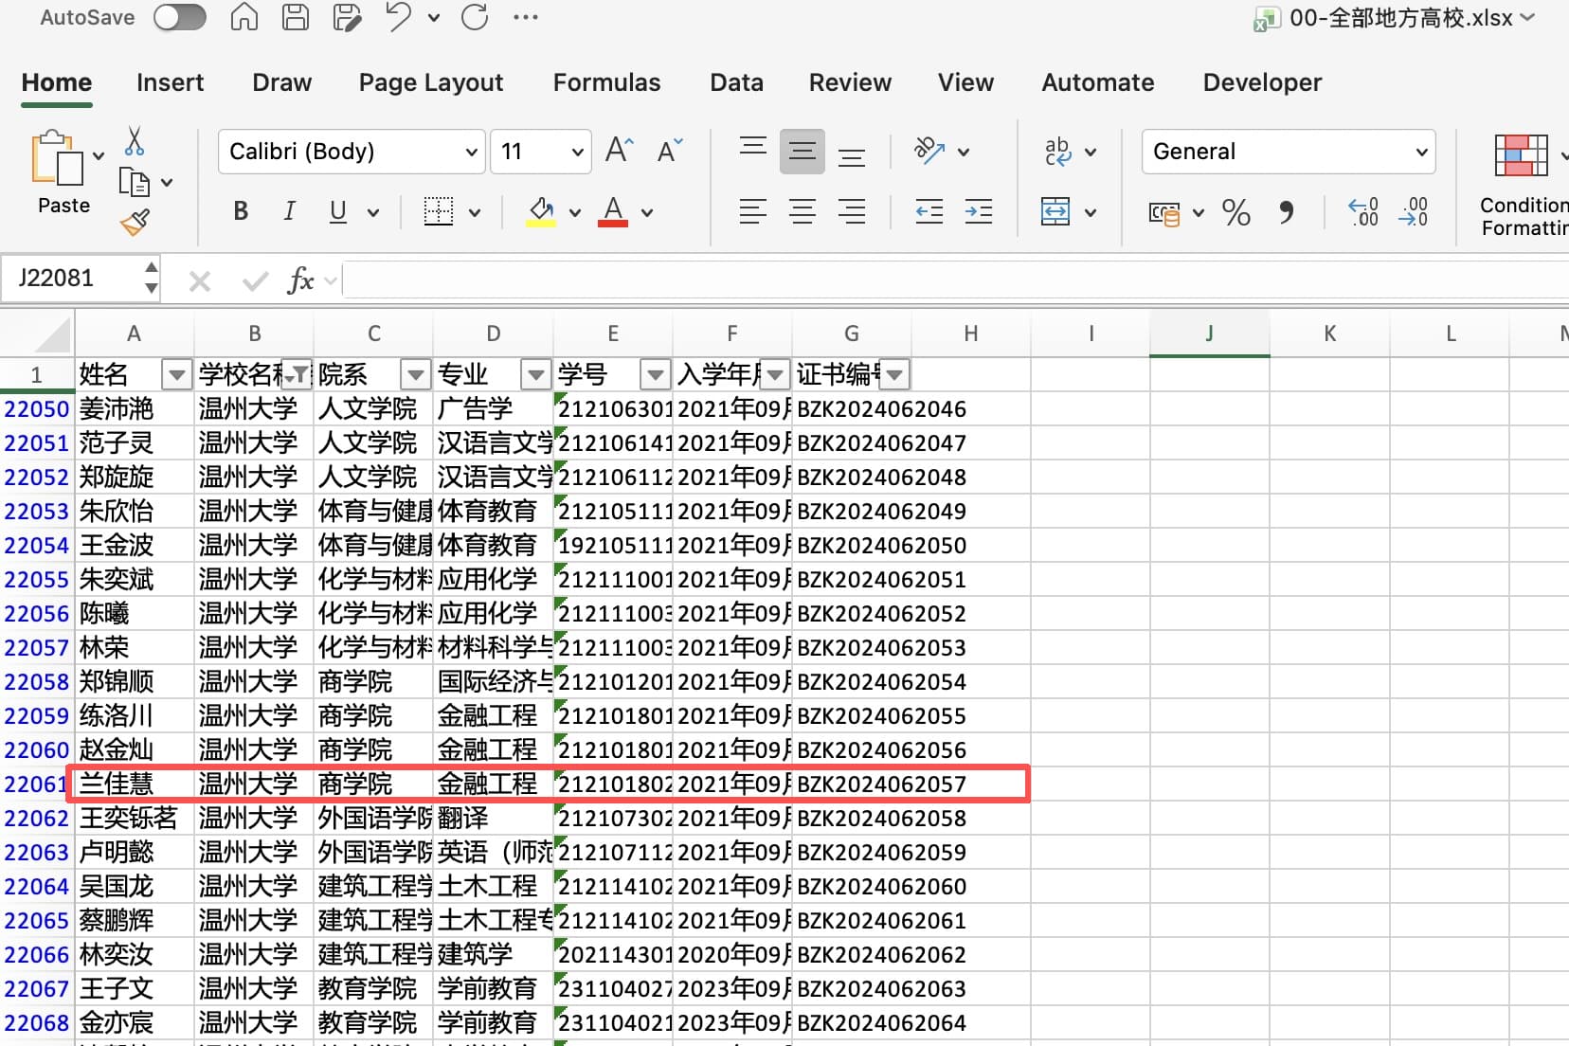Click the Bold formatting button

coord(241,211)
